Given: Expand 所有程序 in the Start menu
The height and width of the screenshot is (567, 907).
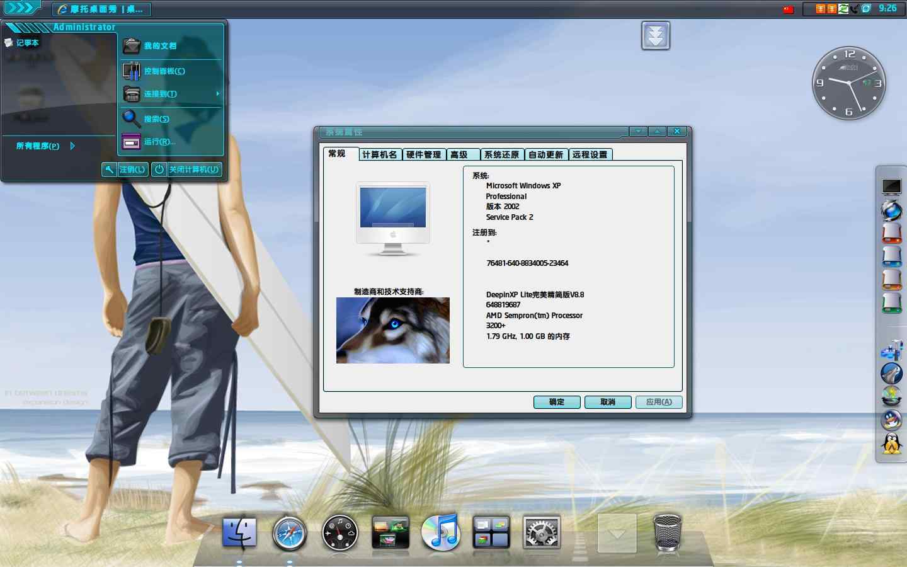Looking at the screenshot, I should point(45,146).
